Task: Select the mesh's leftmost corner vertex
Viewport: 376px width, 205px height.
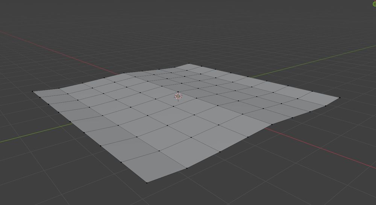Action: (32, 91)
